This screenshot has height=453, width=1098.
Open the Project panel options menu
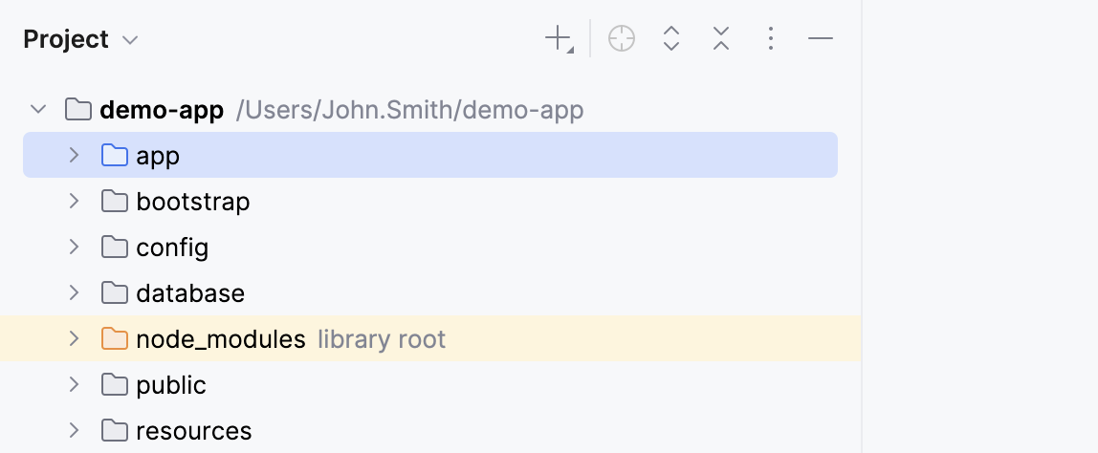771,39
